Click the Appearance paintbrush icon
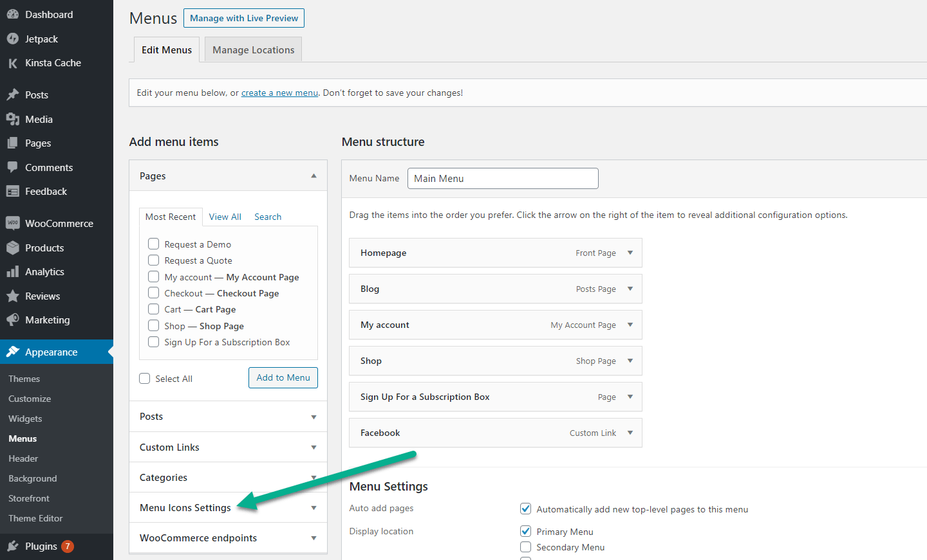The image size is (927, 560). (x=14, y=352)
